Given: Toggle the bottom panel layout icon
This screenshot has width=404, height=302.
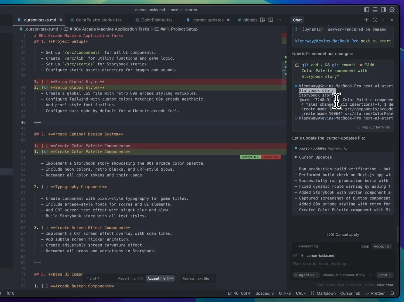Looking at the screenshot, I should (x=375, y=10).
